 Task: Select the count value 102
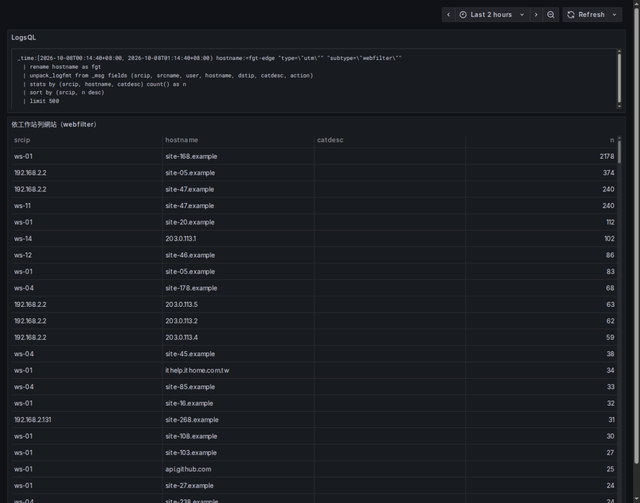[x=609, y=239]
